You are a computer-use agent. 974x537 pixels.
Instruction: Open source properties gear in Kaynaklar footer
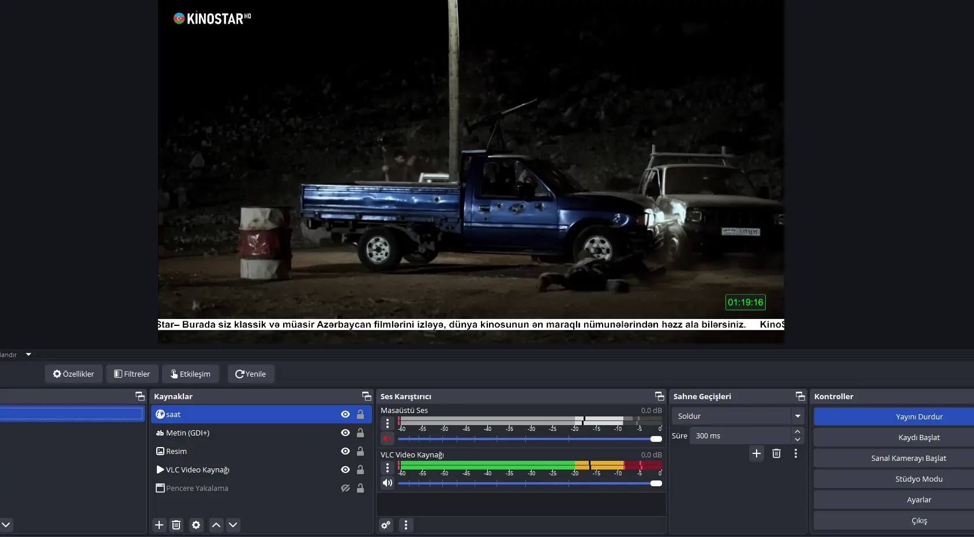(196, 525)
